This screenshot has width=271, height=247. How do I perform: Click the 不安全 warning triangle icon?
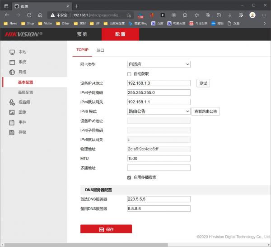tap(53, 15)
